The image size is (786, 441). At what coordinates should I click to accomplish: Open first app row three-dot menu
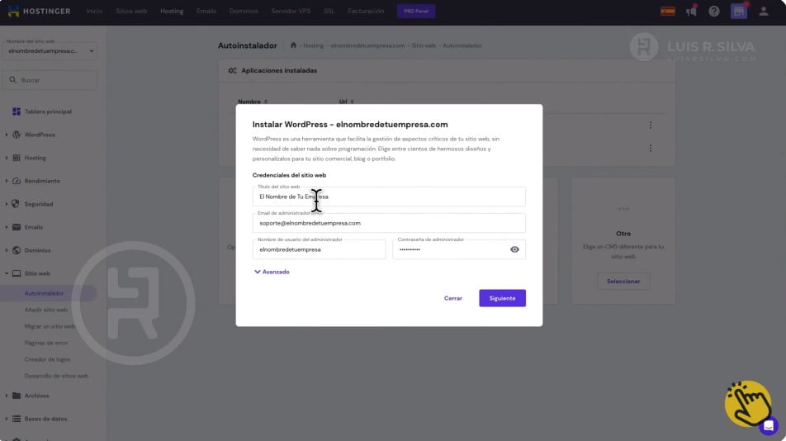(650, 125)
